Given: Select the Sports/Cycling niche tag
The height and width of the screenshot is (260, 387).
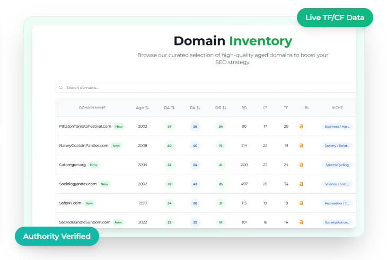Looking at the screenshot, I should [x=337, y=165].
